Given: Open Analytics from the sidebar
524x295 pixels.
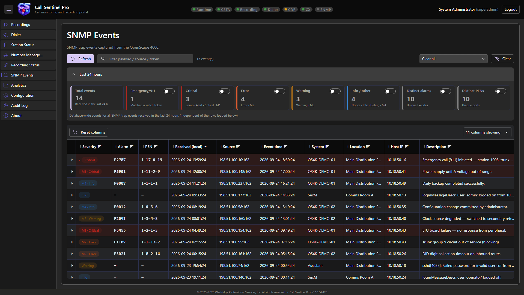Looking at the screenshot, I should [28, 85].
